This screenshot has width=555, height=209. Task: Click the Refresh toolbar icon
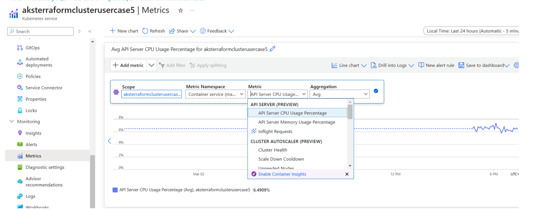[153, 31]
